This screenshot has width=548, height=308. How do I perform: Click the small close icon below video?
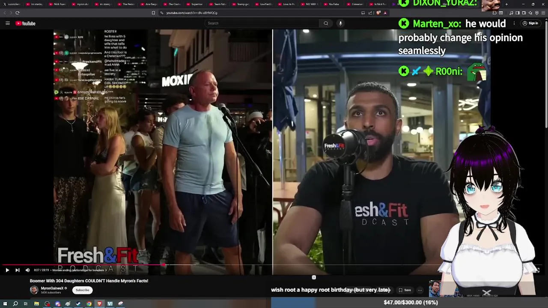pos(314,278)
